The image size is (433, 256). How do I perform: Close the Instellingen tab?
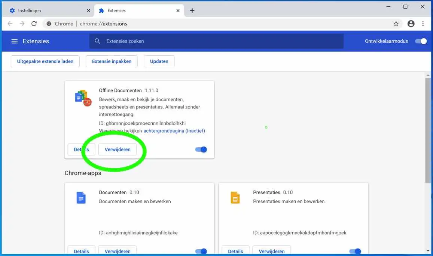[x=88, y=10]
